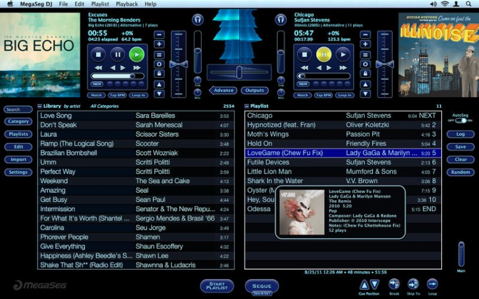
Task: Open the MegaSeg DJ application menu
Action: click(x=36, y=4)
